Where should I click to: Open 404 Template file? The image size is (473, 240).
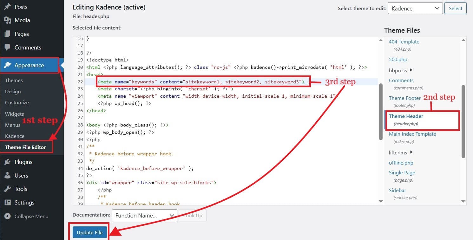404,42
